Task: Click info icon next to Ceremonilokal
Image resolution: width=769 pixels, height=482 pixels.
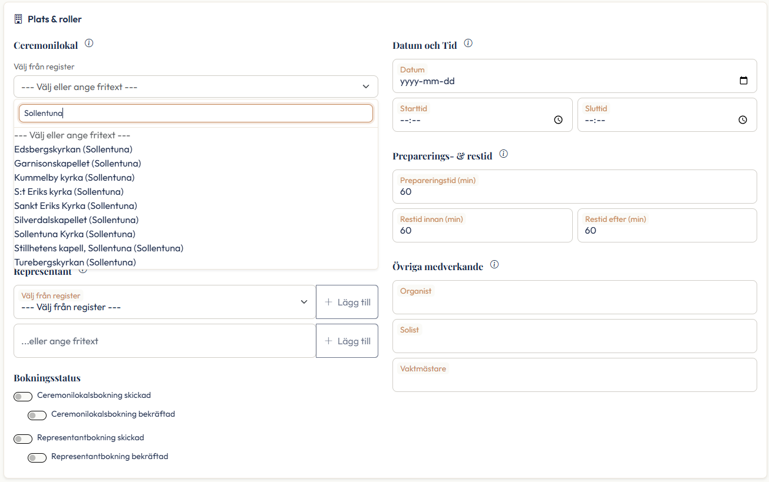Action: pyautogui.click(x=89, y=43)
